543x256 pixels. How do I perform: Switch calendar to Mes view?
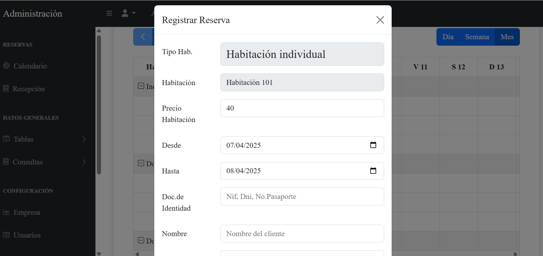point(507,37)
